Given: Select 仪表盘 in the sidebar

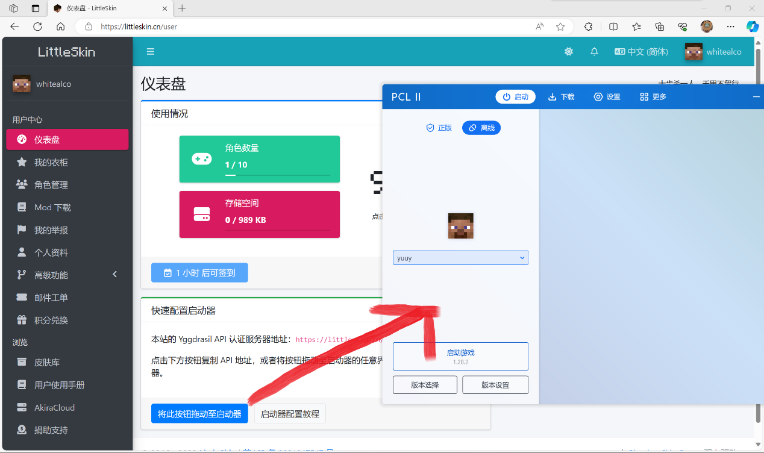Looking at the screenshot, I should point(67,139).
